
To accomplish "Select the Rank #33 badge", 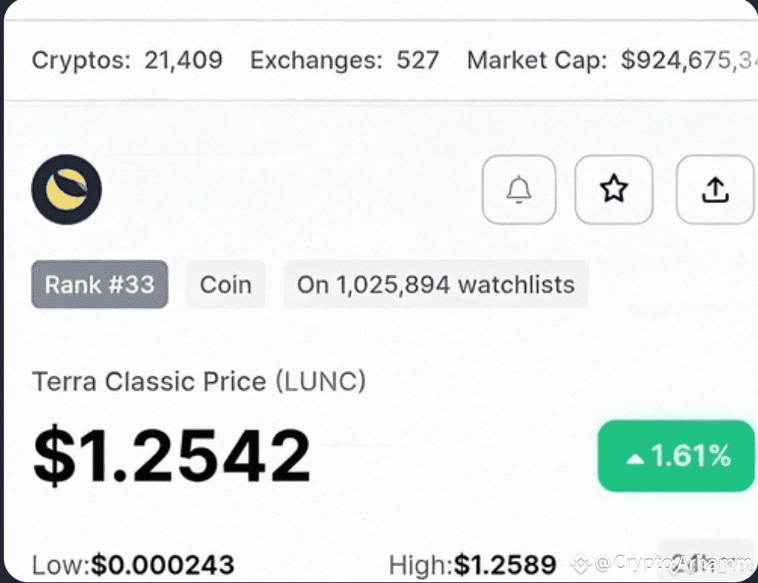I will coord(99,285).
